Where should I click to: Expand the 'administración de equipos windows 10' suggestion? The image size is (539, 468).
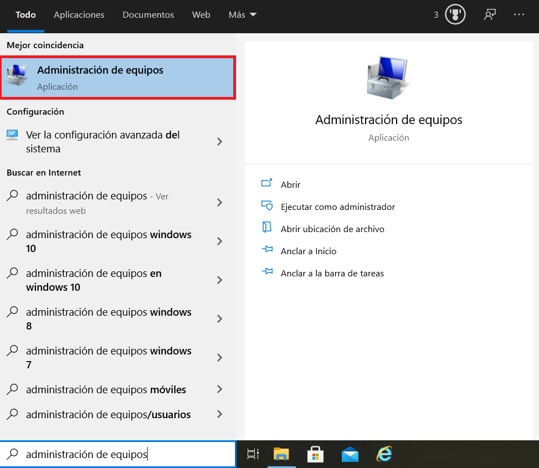tap(219, 241)
